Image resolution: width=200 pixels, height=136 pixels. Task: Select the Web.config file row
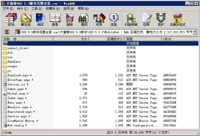(x=17, y=125)
